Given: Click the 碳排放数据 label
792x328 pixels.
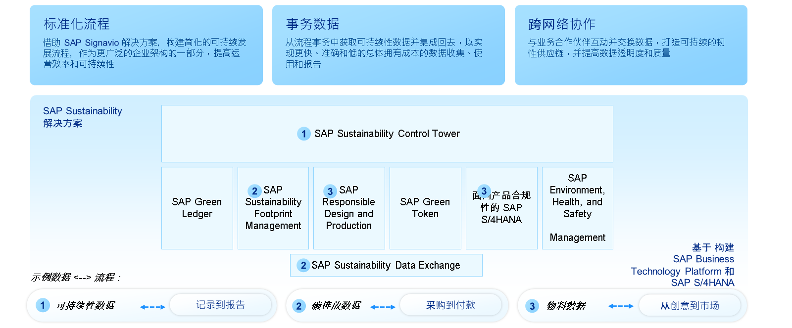Looking at the screenshot, I should click(336, 306).
